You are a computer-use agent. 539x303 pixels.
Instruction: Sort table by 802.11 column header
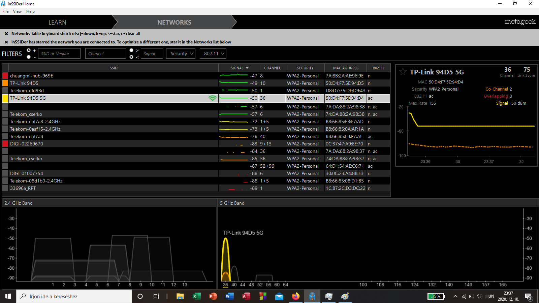coord(378,68)
